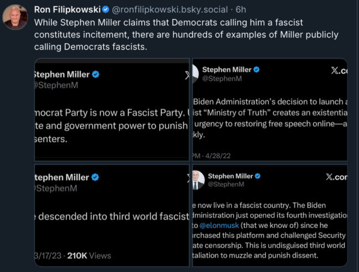The height and width of the screenshot is (272, 359).
Task: Click the X.com logo in the bottom-right tweet
Action: tap(336, 177)
